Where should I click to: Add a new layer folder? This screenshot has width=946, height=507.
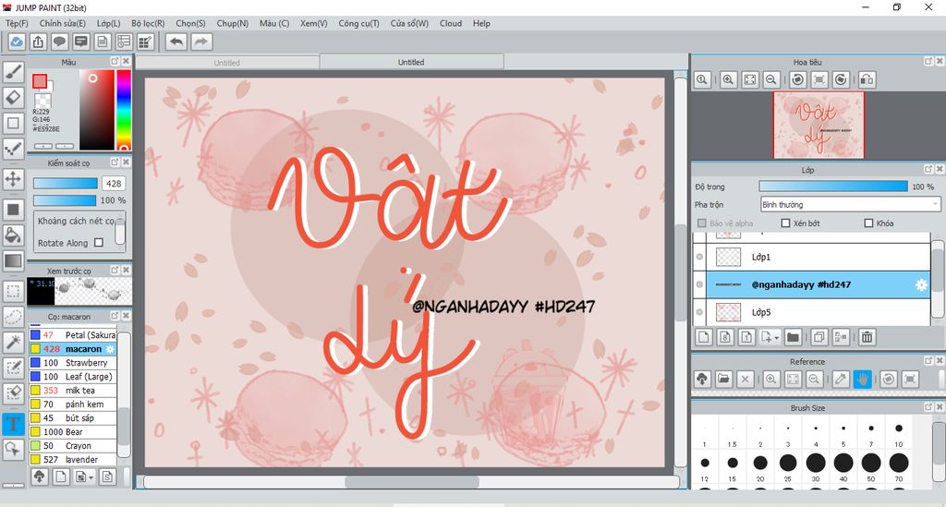(x=793, y=338)
